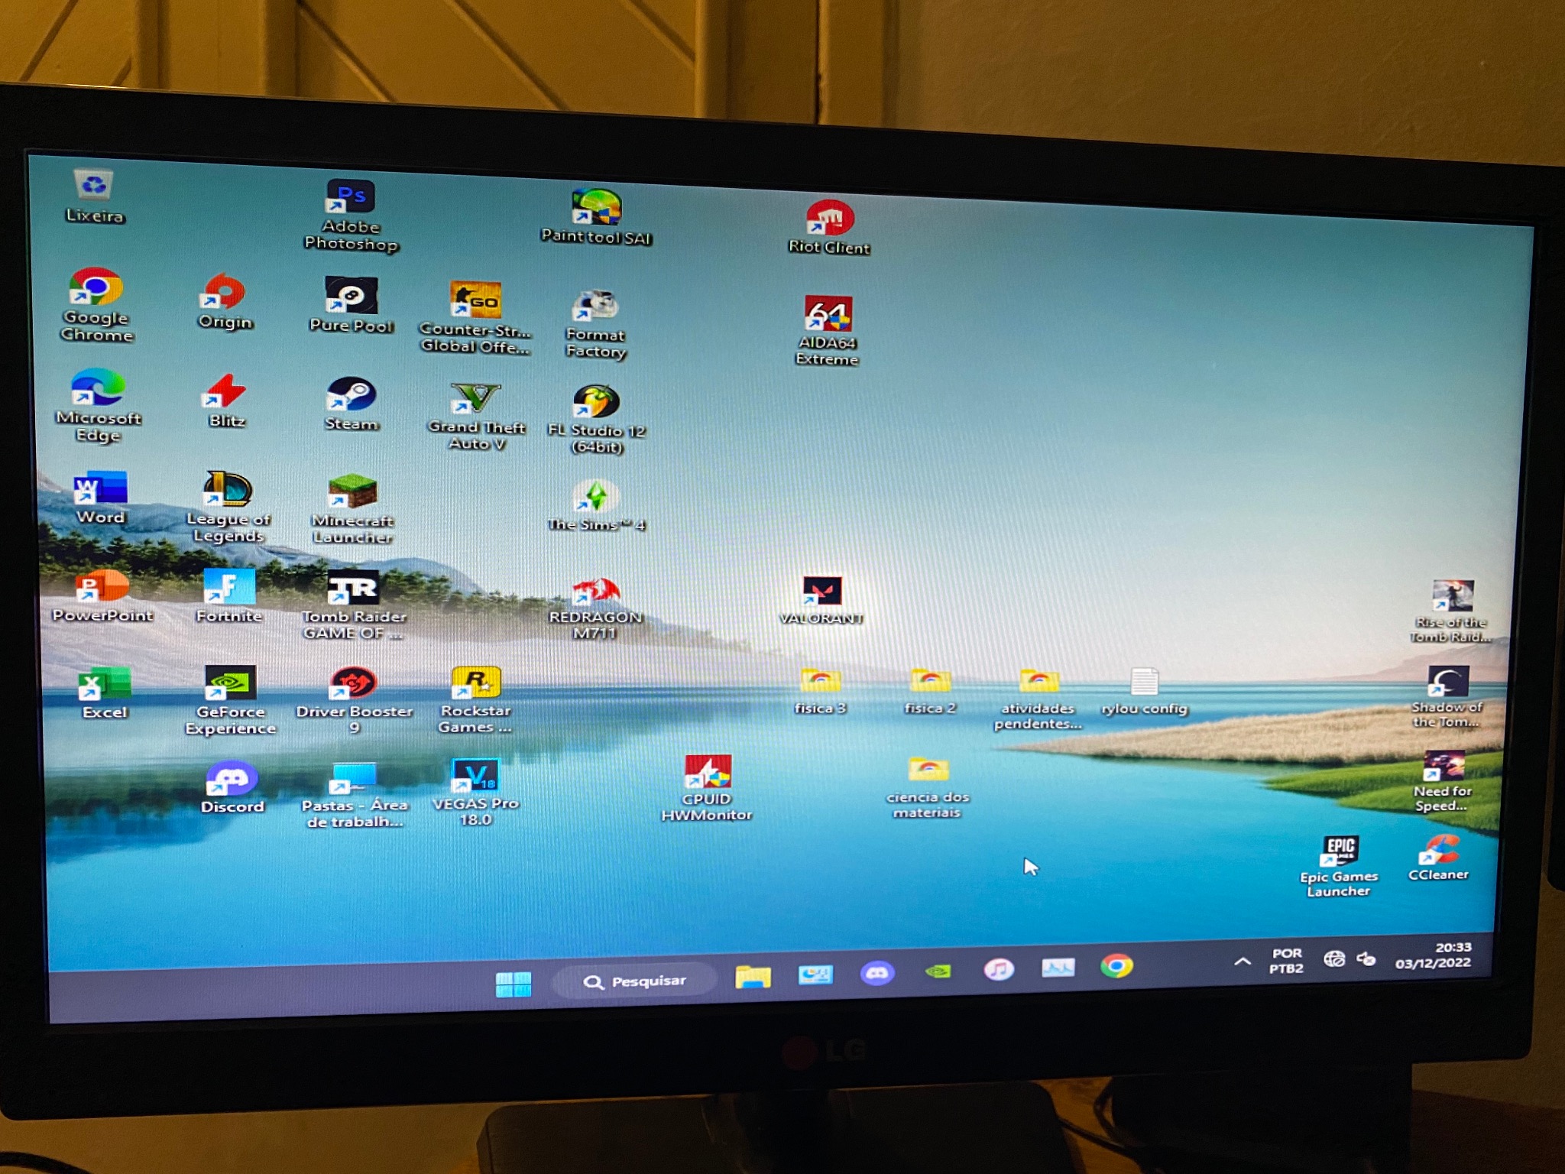Launch Counter-Strike Global Offensive shortcut
Viewport: 1565px width, 1174px height.
click(475, 317)
